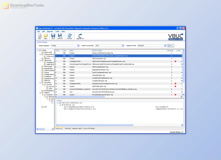This screenshot has width=221, height=160.
Task: Select the Client folder tree item
Action: click(x=50, y=89)
